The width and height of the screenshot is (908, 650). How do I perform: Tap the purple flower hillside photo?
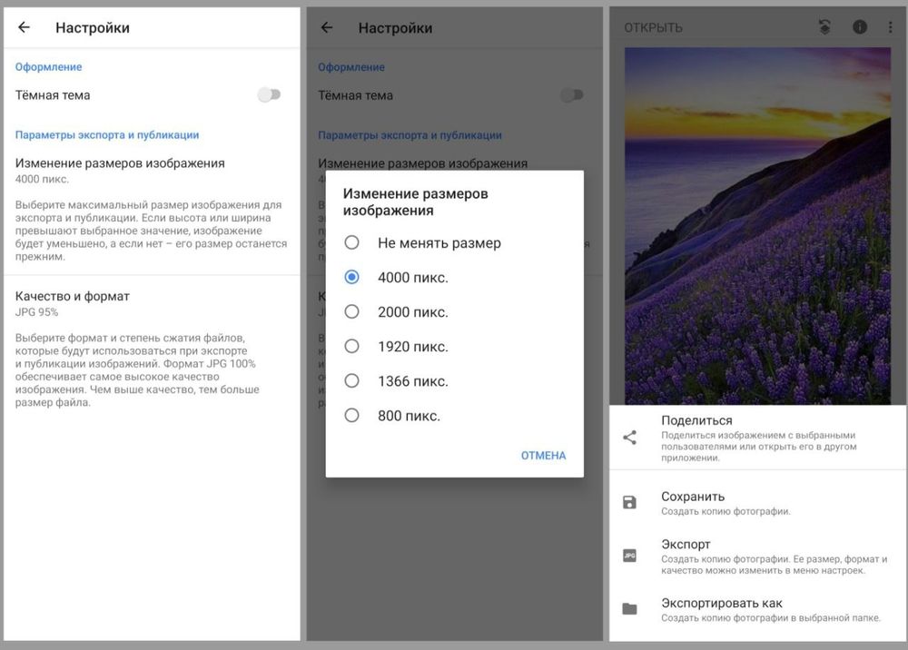tap(757, 225)
